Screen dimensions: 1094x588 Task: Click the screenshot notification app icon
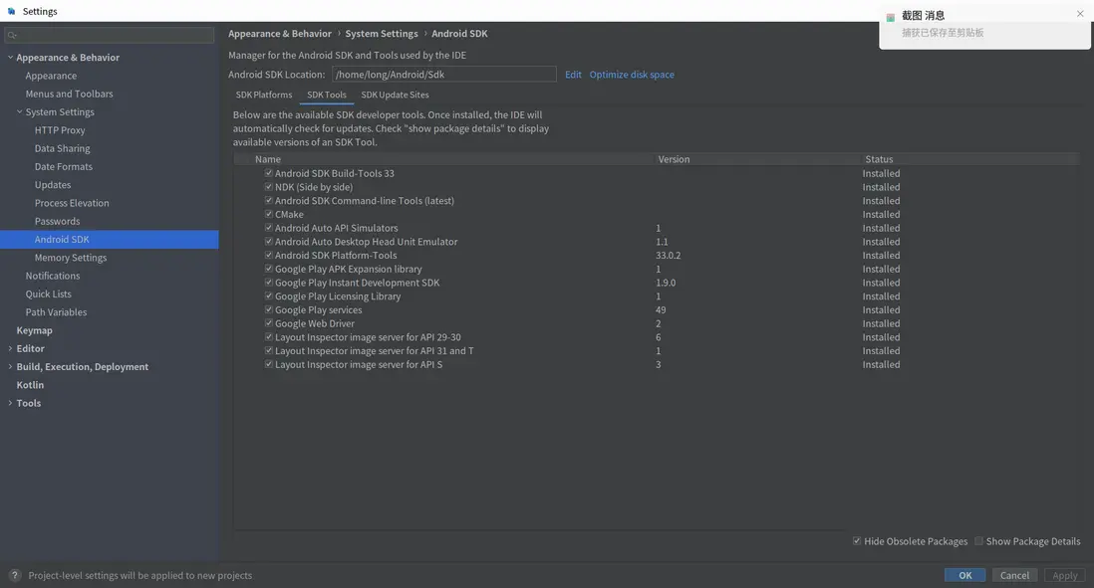click(x=891, y=17)
